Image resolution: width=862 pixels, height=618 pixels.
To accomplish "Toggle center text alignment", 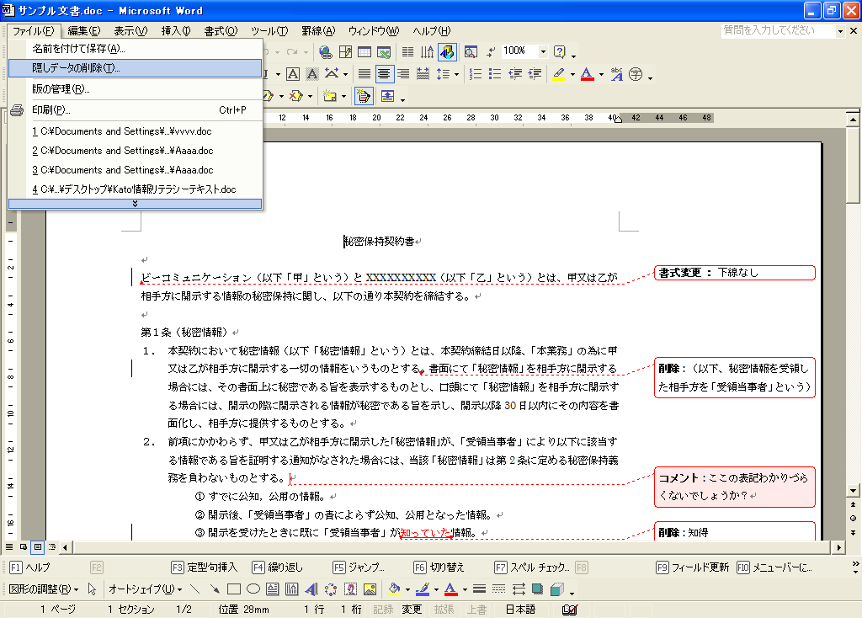I will point(384,74).
